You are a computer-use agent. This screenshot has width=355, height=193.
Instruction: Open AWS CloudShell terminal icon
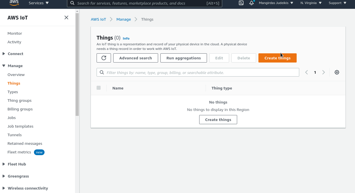click(241, 3)
